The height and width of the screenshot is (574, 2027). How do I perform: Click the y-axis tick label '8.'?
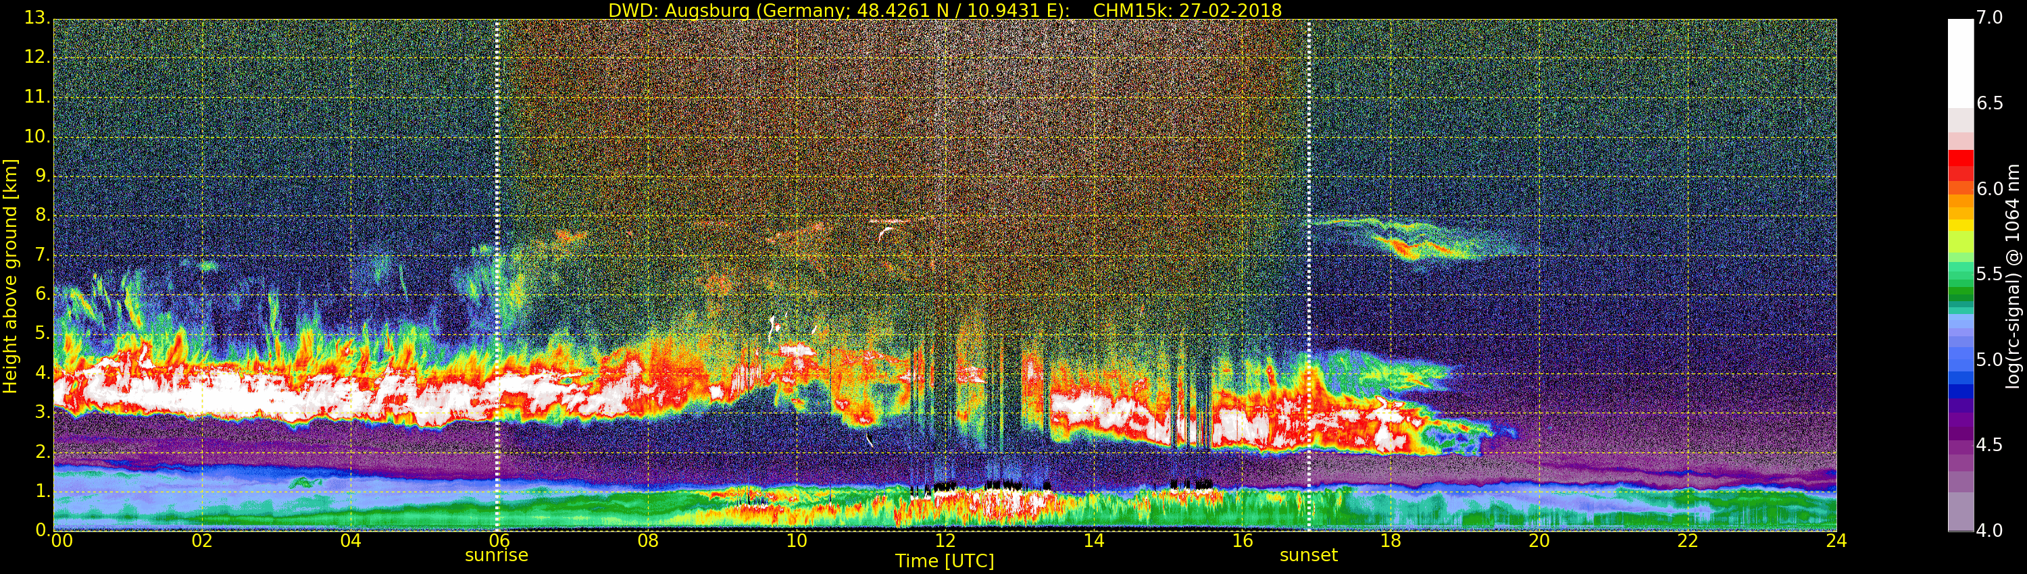[43, 215]
